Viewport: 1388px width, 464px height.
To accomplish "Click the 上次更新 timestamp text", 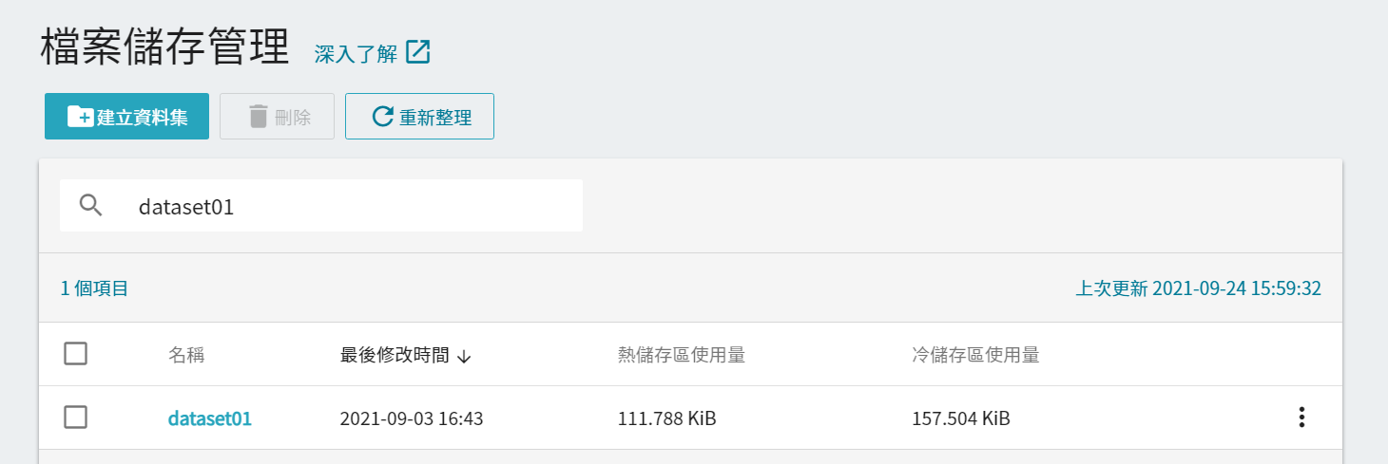I will 1198,288.
